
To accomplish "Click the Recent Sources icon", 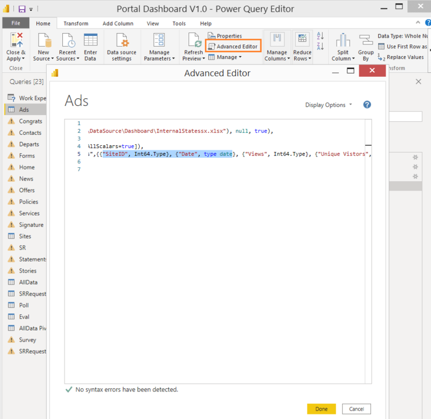I will 68,40.
